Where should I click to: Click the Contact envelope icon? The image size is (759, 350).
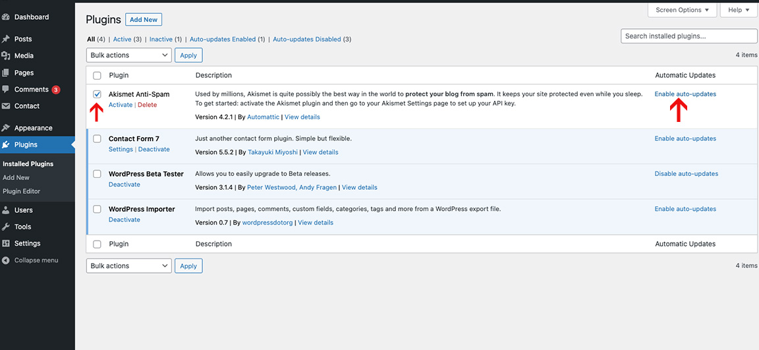6,106
